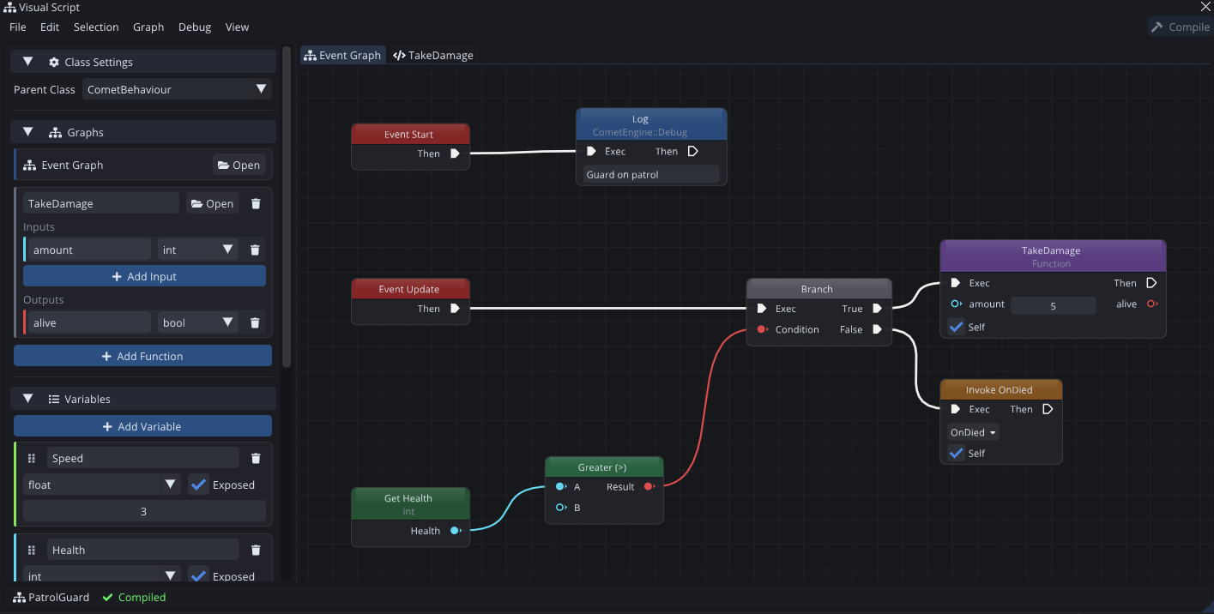Click the Invoke OnDied Then output pin
The width and height of the screenshot is (1214, 614).
[x=1047, y=409]
